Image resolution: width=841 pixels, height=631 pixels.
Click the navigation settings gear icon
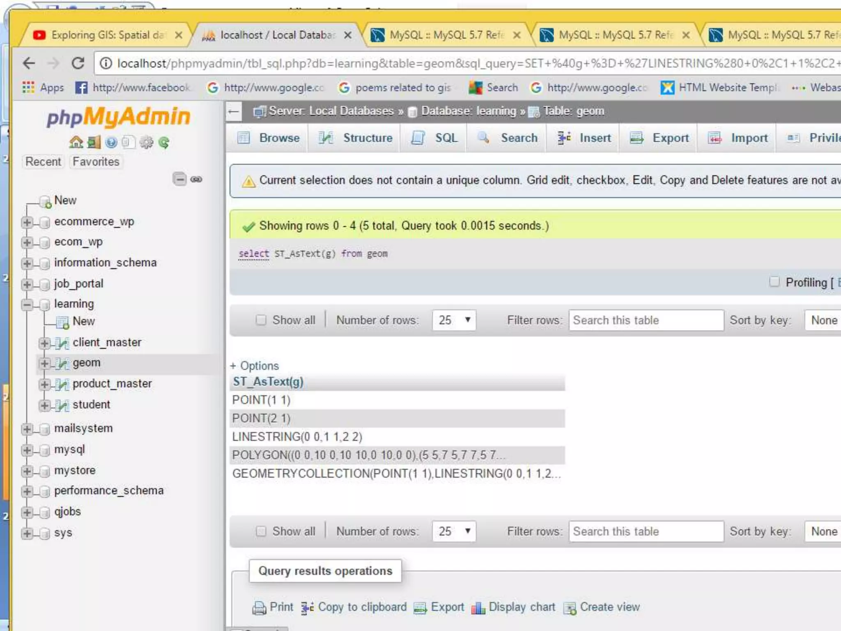[x=146, y=143]
